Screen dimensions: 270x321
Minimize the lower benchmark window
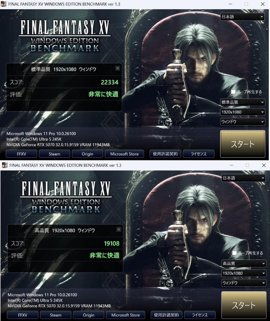[231, 165]
